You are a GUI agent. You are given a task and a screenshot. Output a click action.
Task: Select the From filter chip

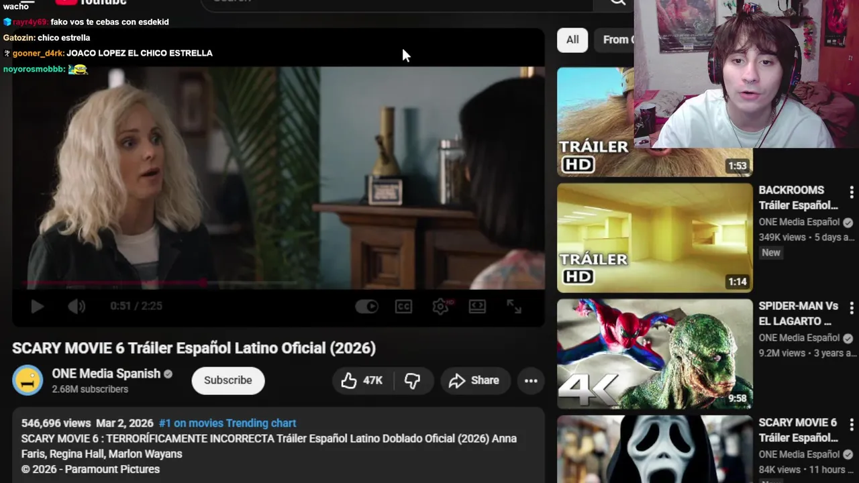coord(615,40)
